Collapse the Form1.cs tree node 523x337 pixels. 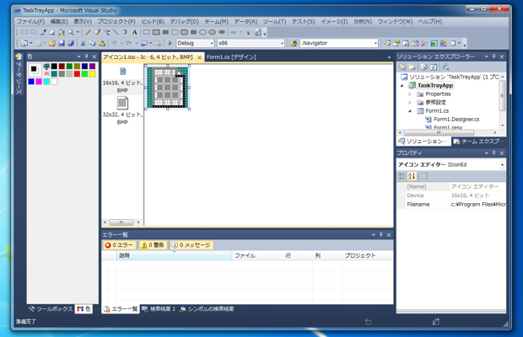click(410, 111)
